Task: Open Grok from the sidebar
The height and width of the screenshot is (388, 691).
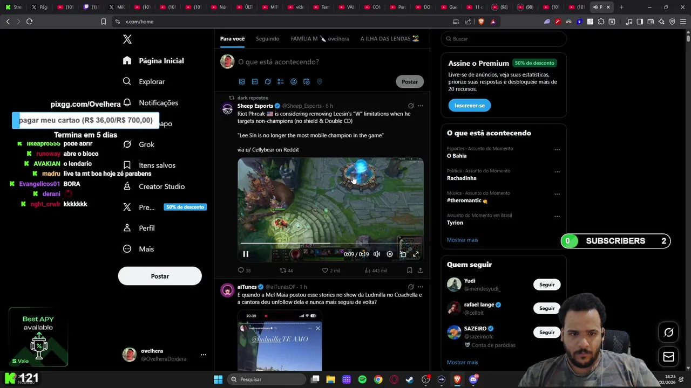Action: point(139,144)
